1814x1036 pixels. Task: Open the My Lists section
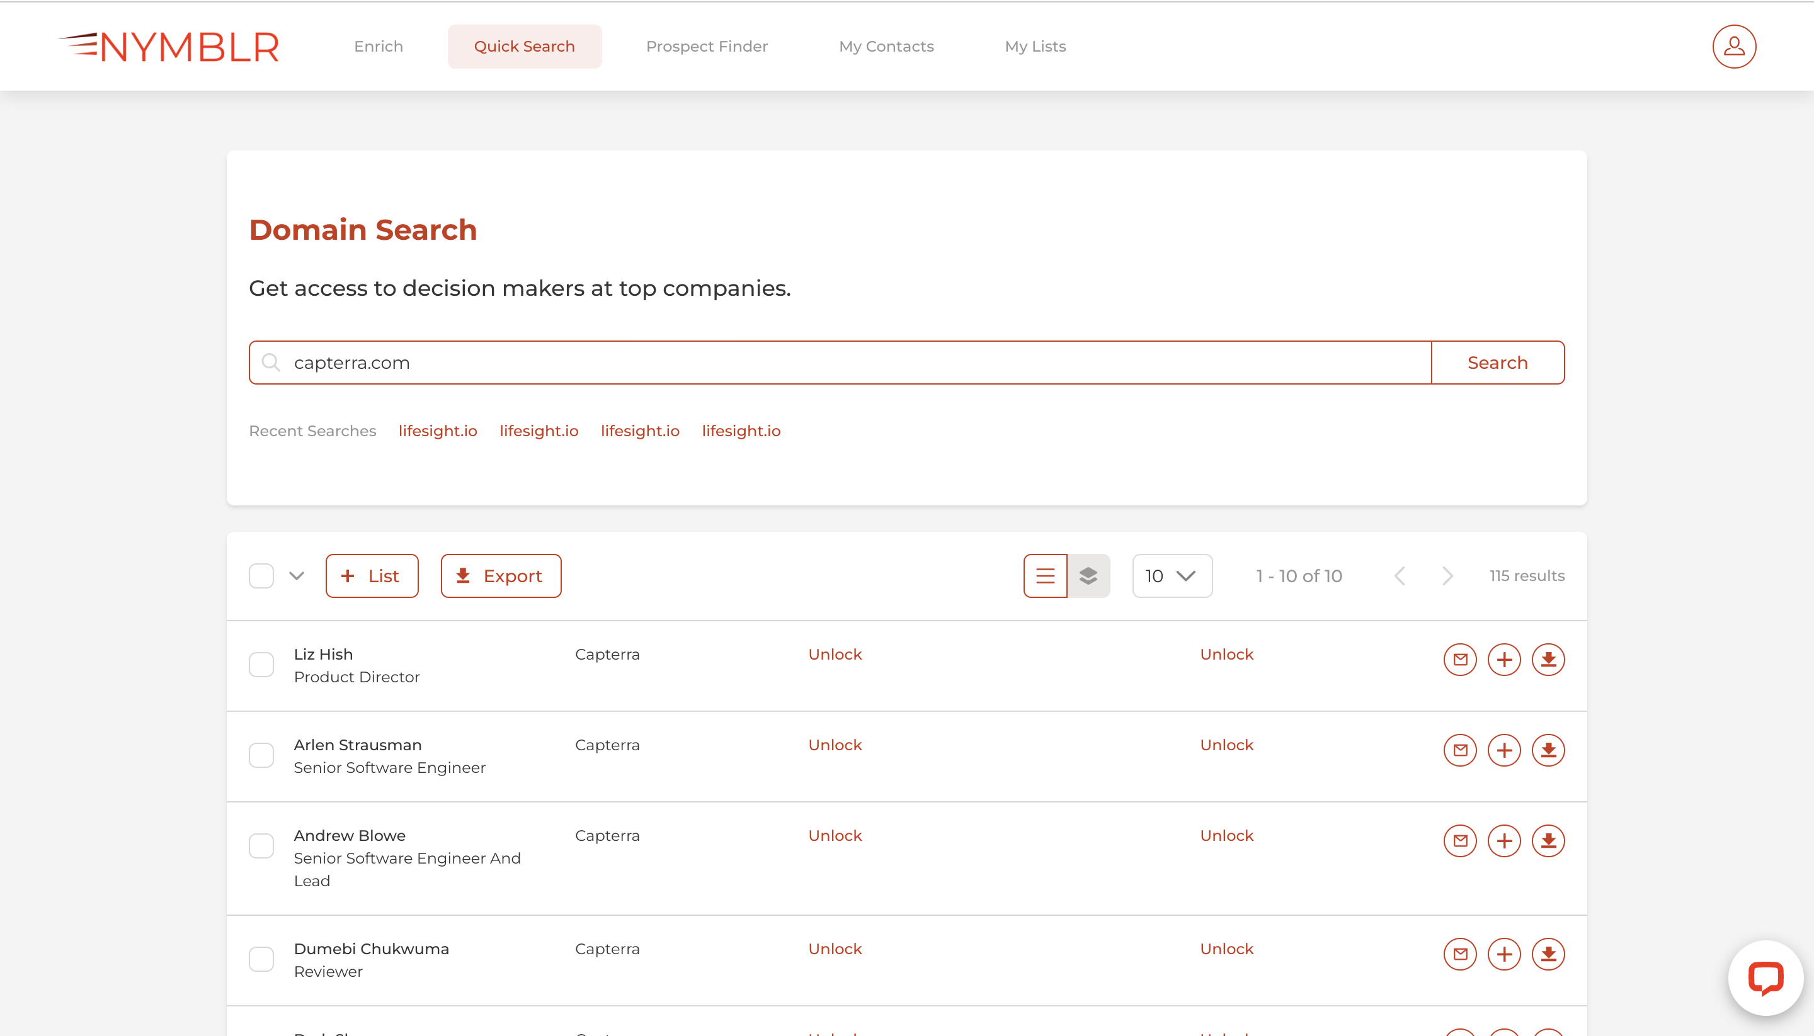(1035, 45)
